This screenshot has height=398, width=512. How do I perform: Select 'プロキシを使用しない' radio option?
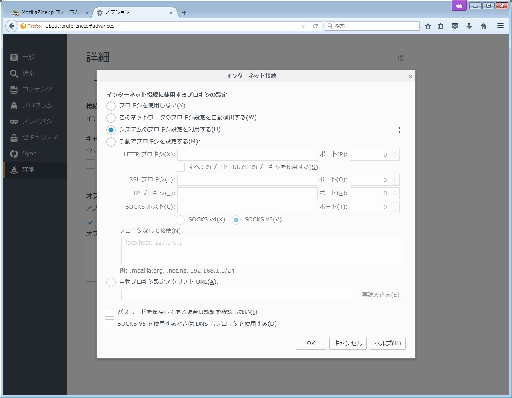(x=111, y=106)
